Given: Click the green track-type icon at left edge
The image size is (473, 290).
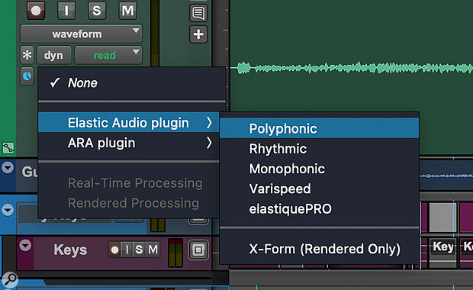Looking at the screenshot, I should 8,148.
